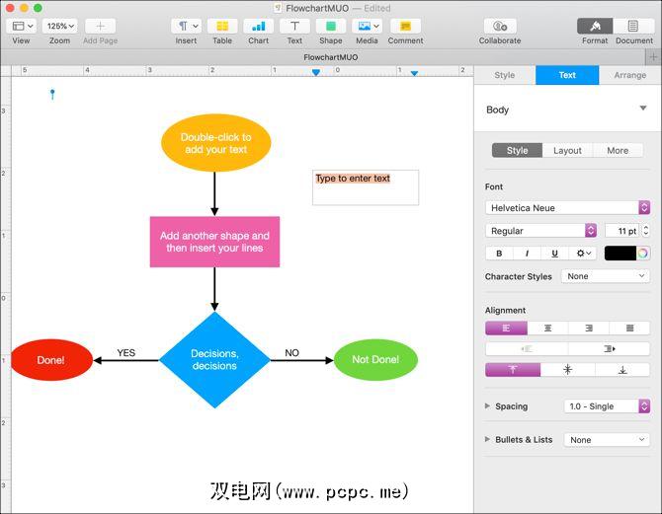This screenshot has width=662, height=514.
Task: Select the YES arrow label
Action: 125,352
